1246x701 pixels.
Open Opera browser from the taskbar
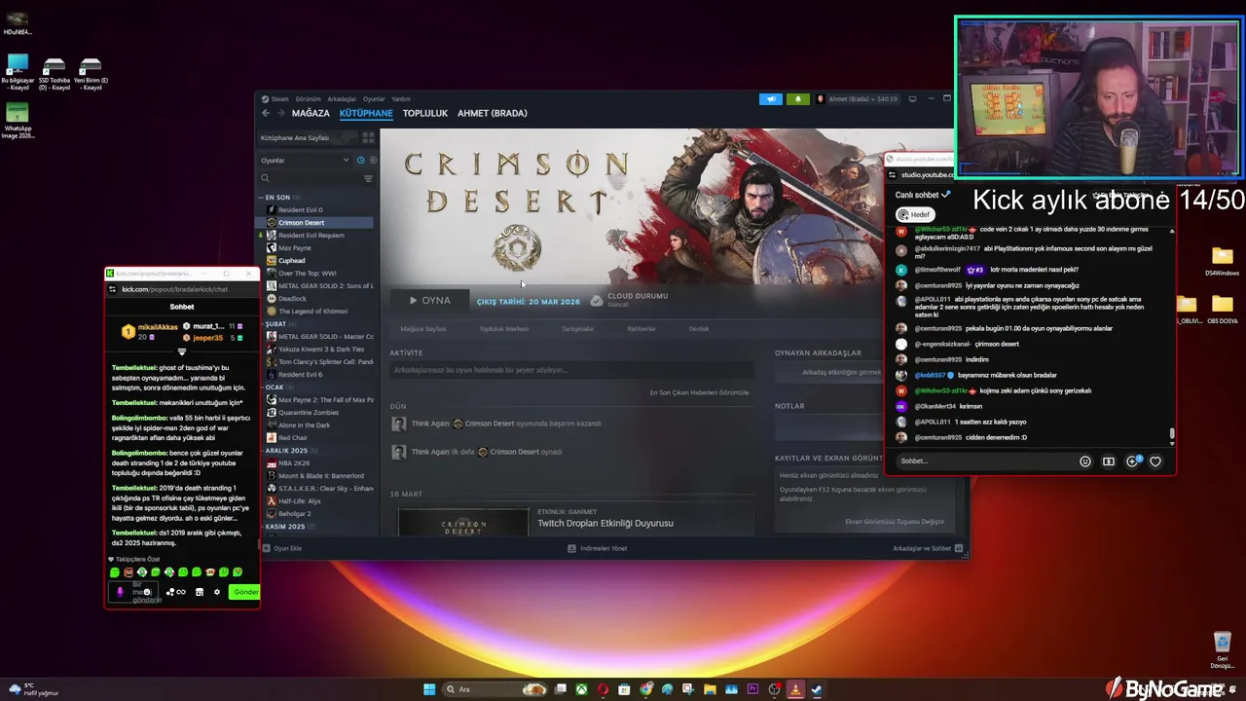coord(603,689)
